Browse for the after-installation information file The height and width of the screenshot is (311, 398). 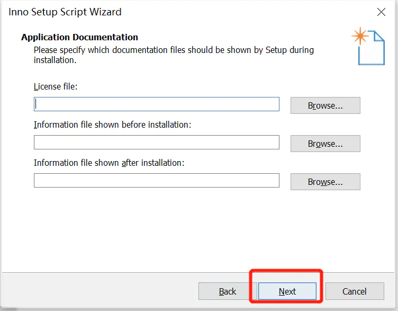[325, 182]
